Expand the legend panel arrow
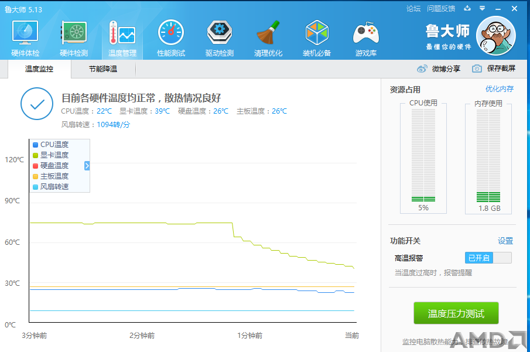530x352 pixels. (87, 166)
